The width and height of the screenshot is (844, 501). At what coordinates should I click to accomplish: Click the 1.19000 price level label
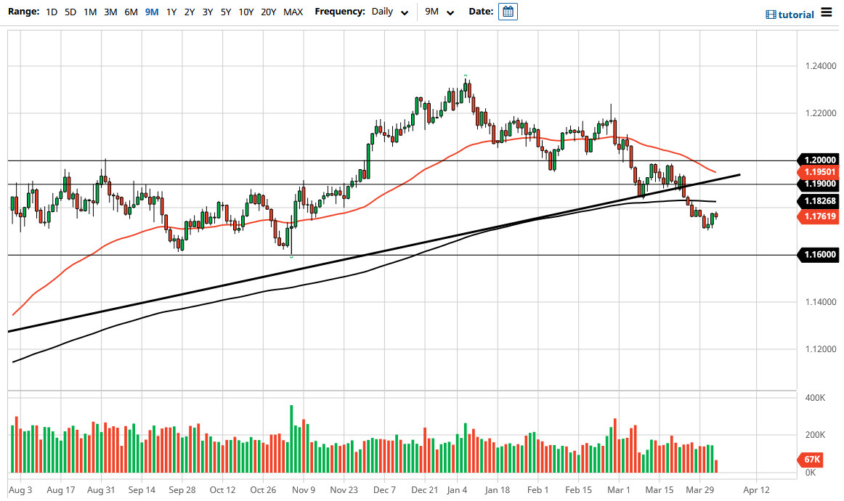pos(818,184)
